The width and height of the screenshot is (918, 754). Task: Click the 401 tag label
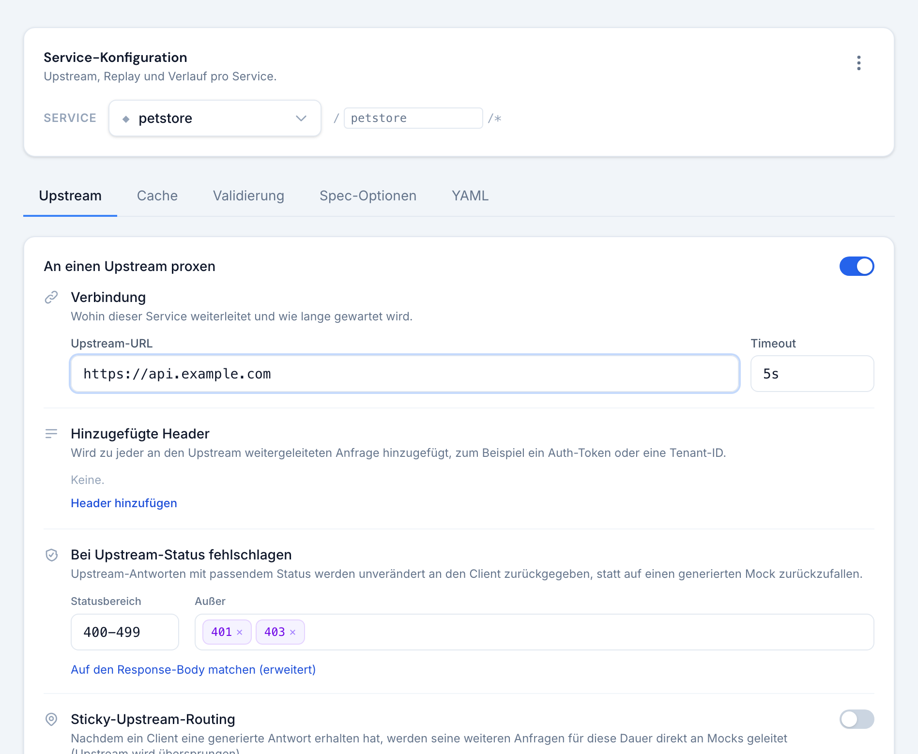tap(222, 632)
